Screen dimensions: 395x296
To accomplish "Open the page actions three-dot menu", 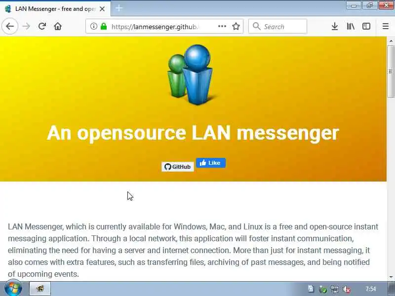I will 222,26.
